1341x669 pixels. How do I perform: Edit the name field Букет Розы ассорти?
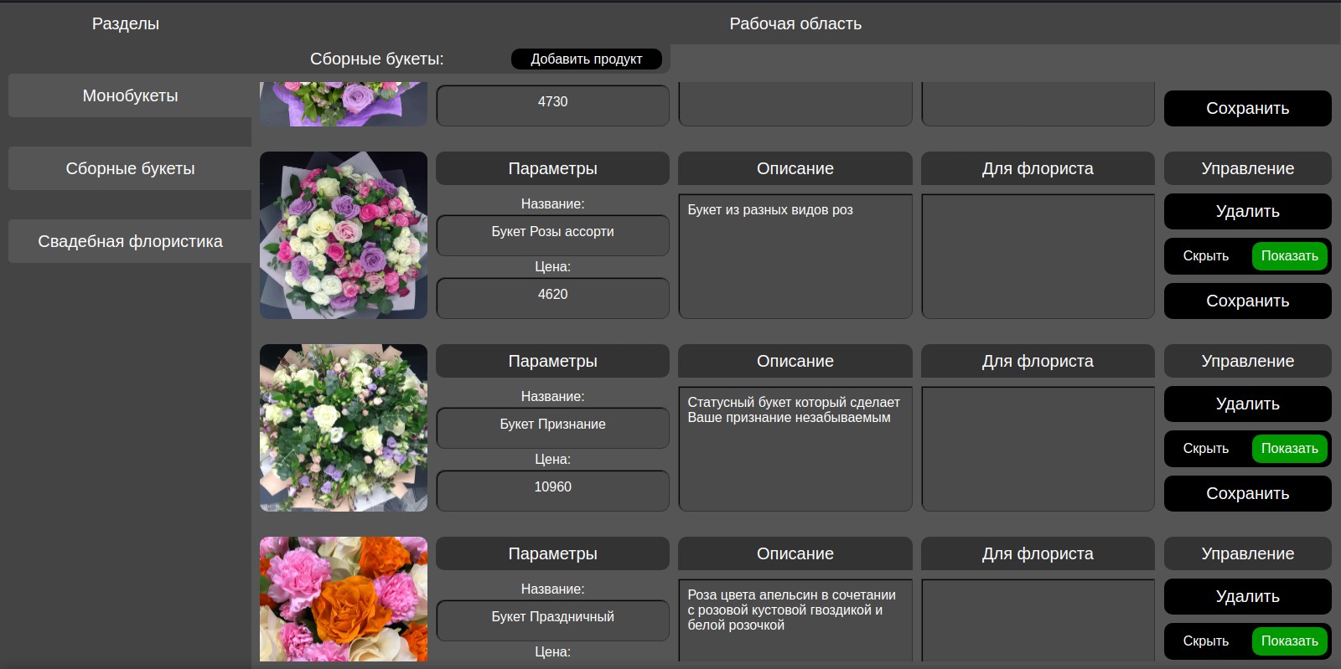(553, 234)
